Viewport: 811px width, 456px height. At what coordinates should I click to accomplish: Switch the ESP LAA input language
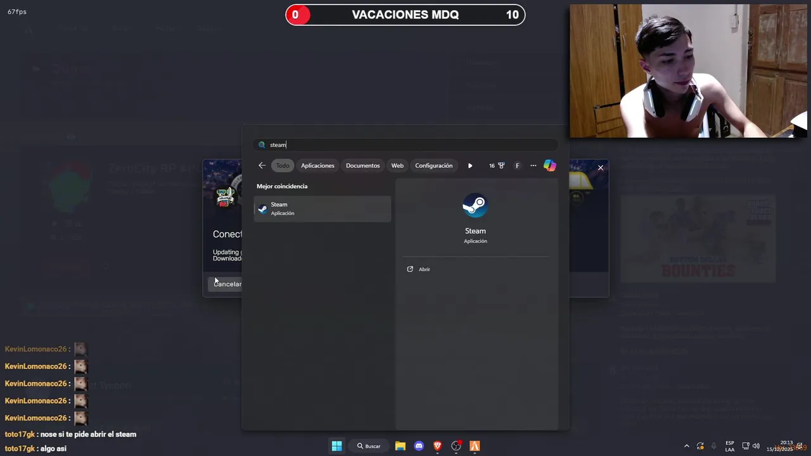pos(730,446)
